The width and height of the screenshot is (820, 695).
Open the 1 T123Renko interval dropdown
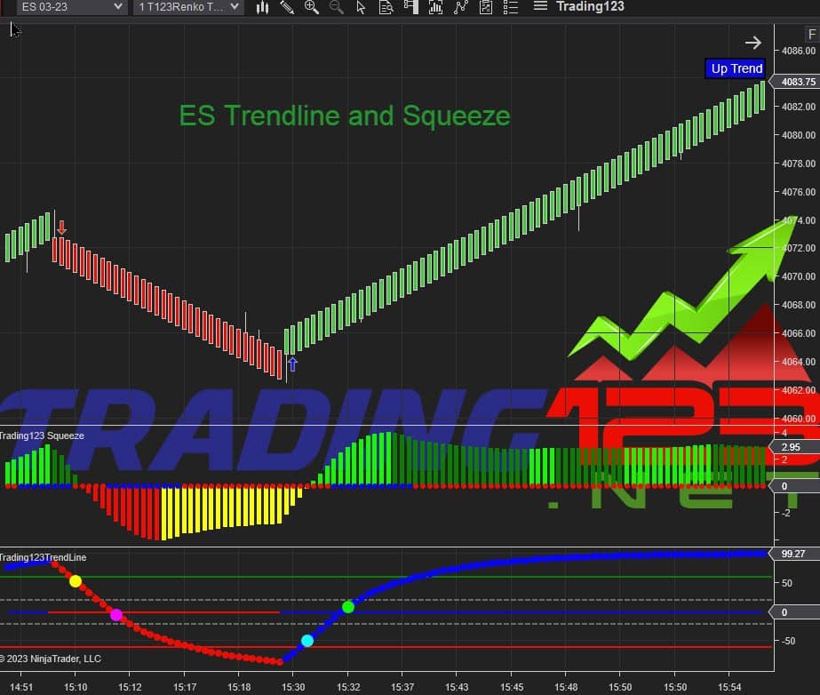coord(188,7)
